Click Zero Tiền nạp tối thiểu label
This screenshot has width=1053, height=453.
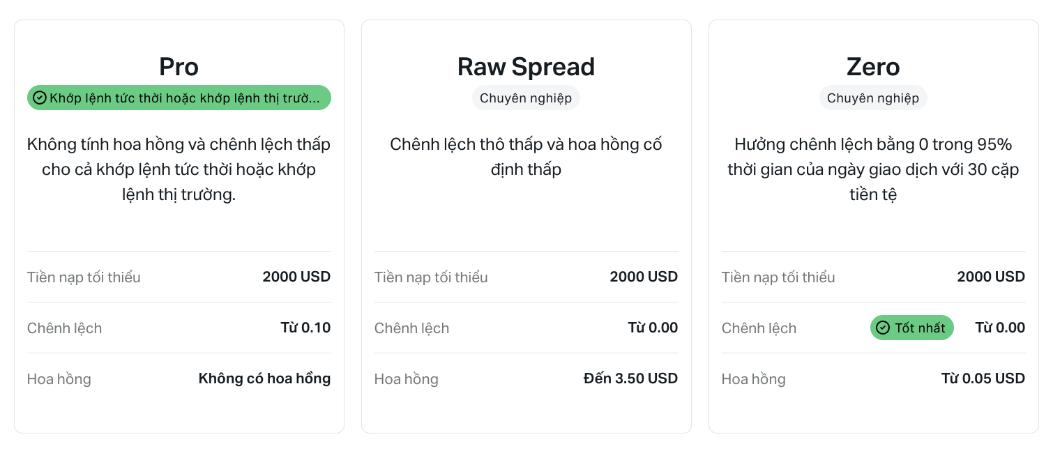[x=778, y=277]
